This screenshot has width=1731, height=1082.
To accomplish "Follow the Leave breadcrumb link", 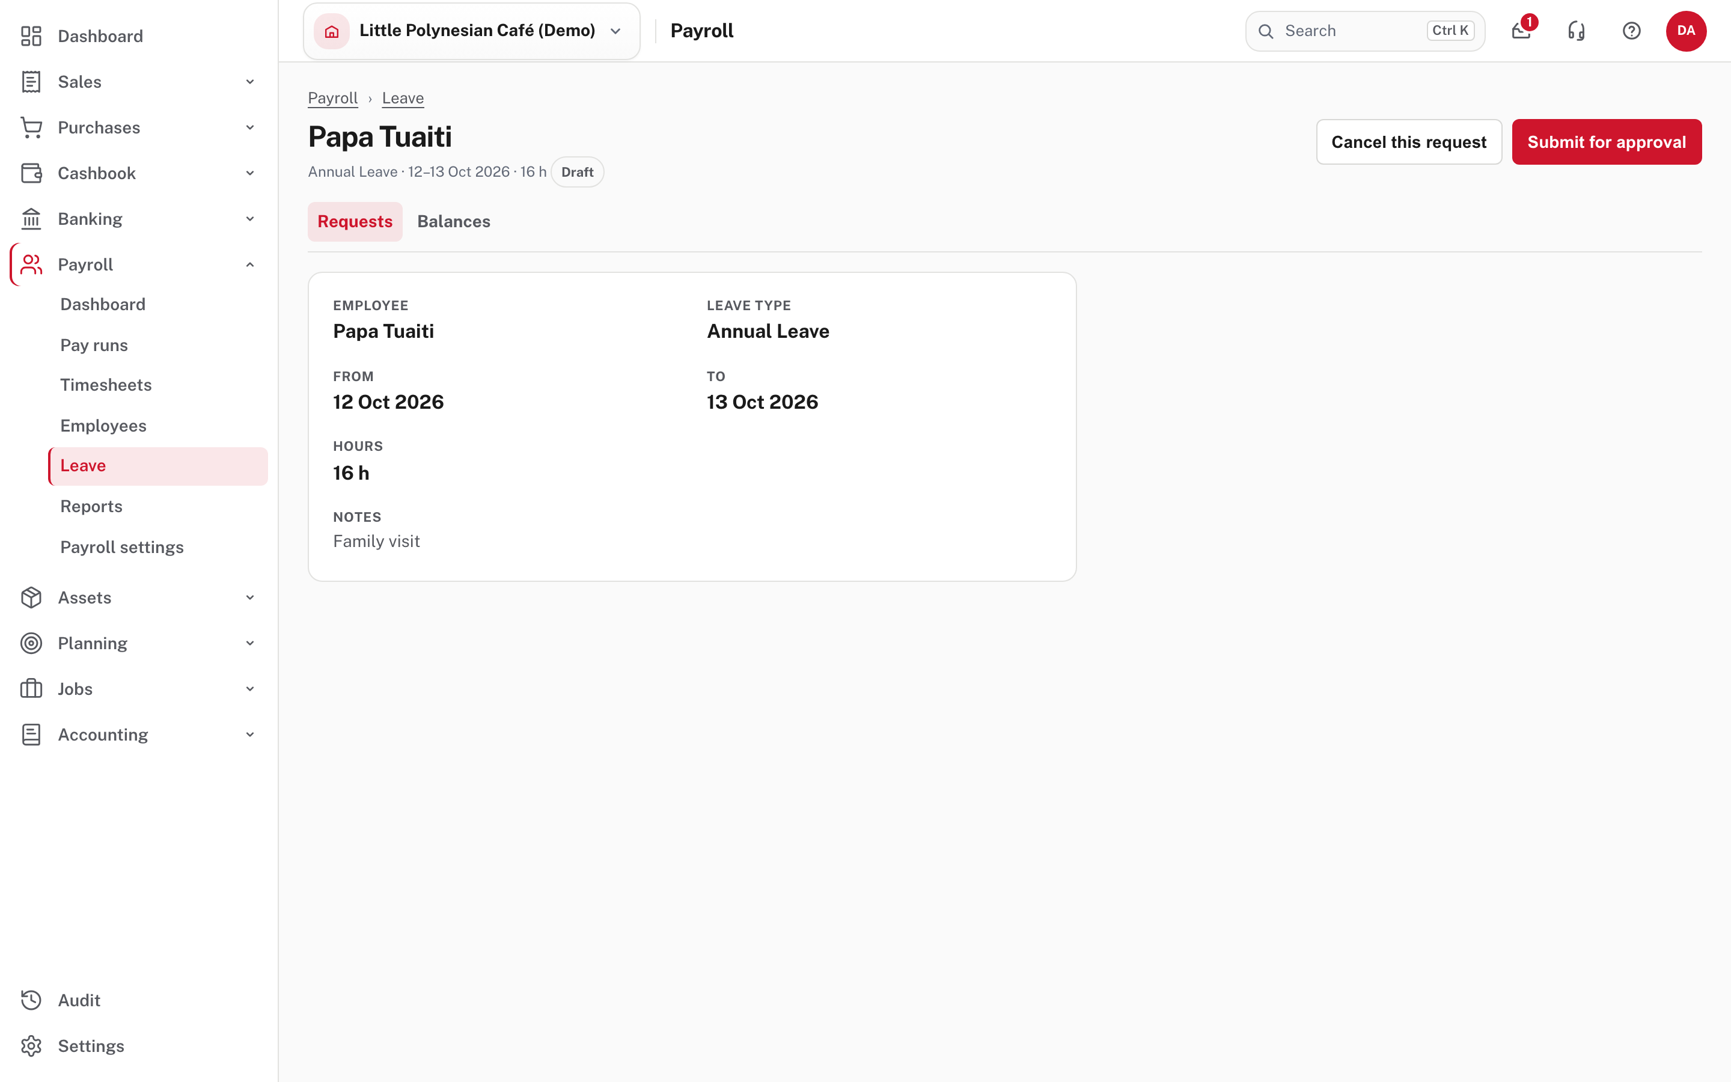I will click(403, 98).
